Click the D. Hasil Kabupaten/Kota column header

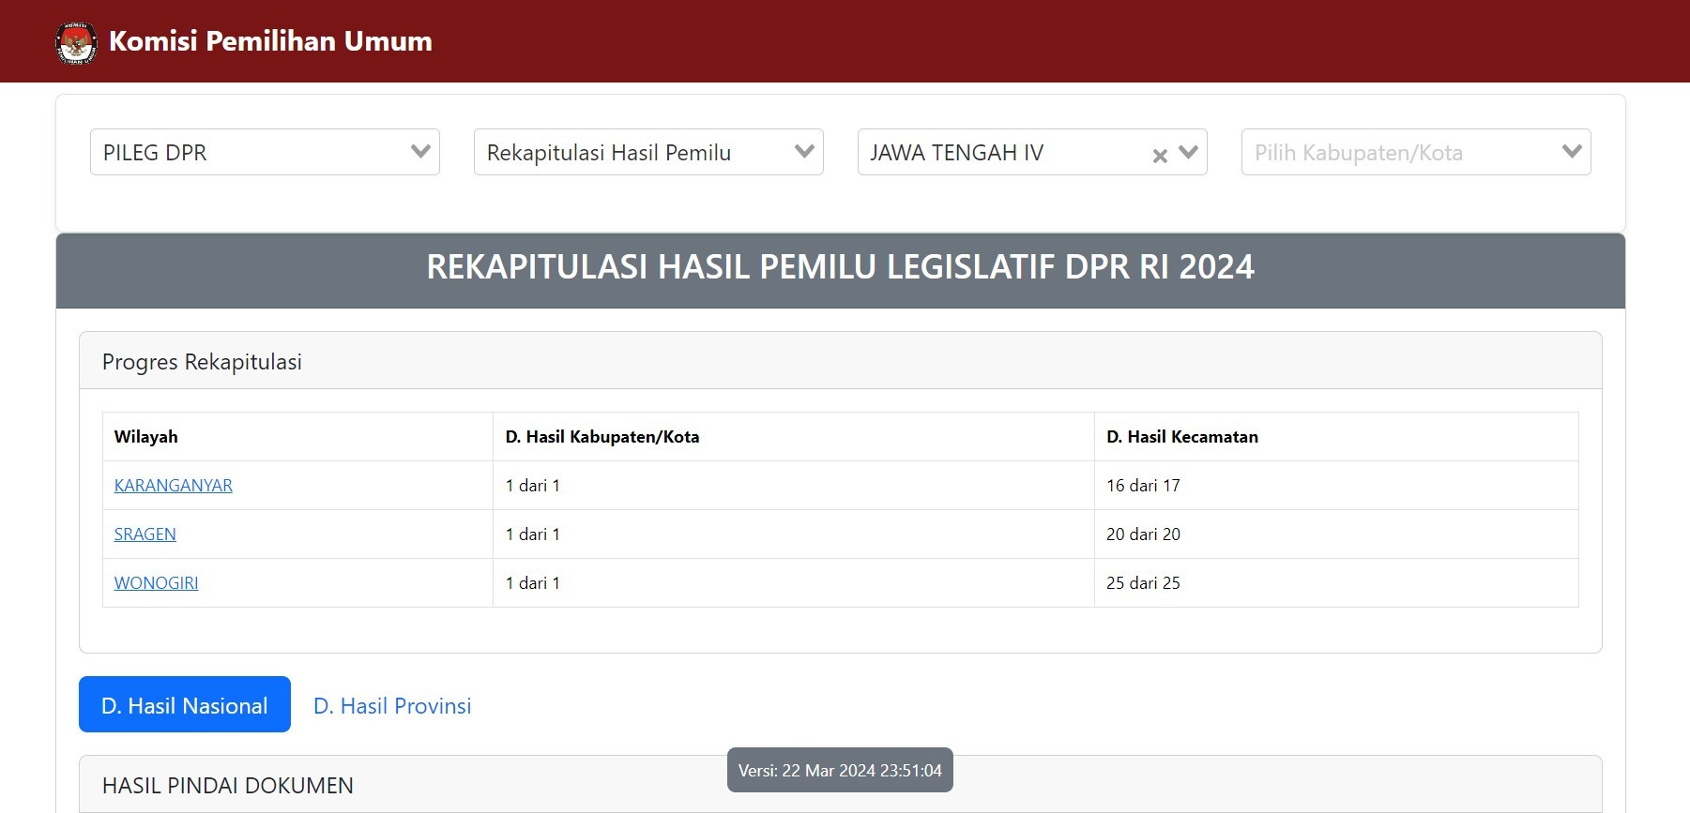[x=602, y=437]
